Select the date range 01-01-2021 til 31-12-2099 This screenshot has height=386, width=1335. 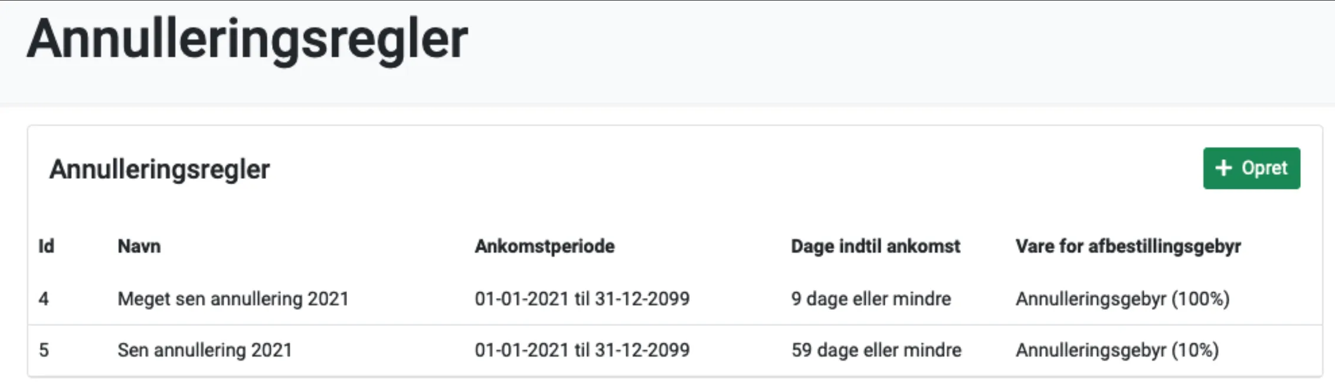point(583,299)
